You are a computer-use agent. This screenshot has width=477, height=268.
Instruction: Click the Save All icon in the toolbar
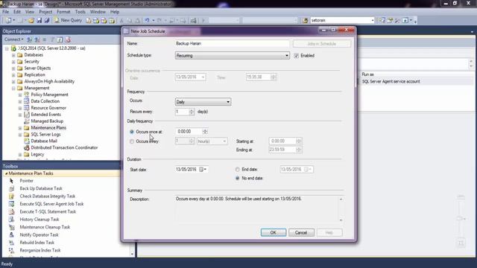click(47, 20)
